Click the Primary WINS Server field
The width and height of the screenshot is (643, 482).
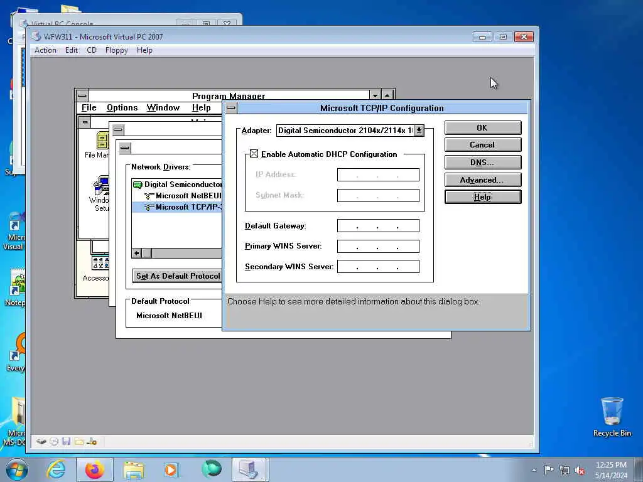[x=378, y=246]
